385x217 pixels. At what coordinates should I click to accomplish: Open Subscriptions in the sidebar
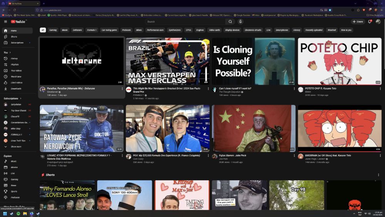pyautogui.click(x=17, y=43)
